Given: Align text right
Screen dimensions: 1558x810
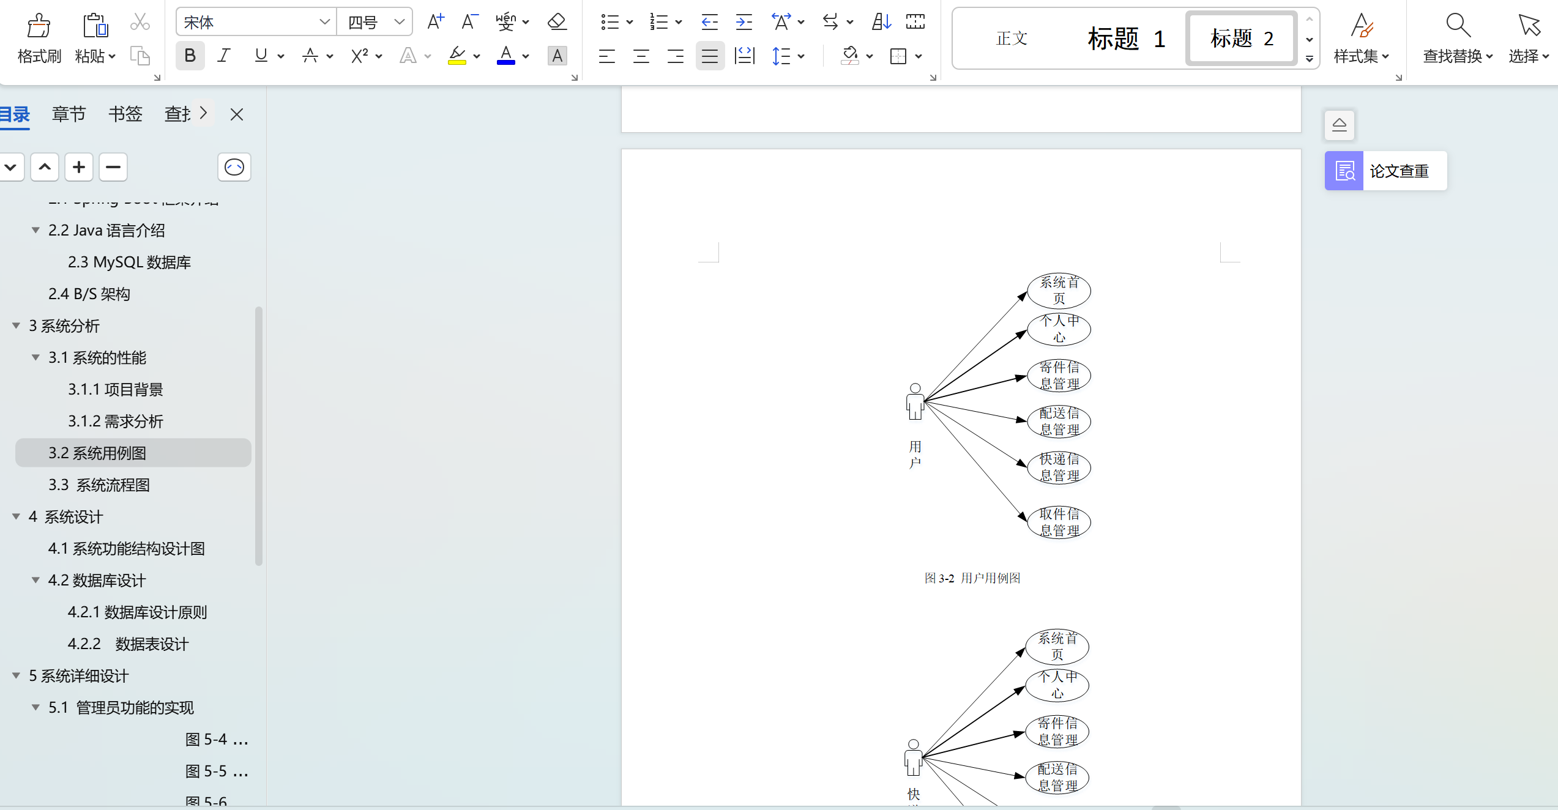Looking at the screenshot, I should pyautogui.click(x=676, y=56).
